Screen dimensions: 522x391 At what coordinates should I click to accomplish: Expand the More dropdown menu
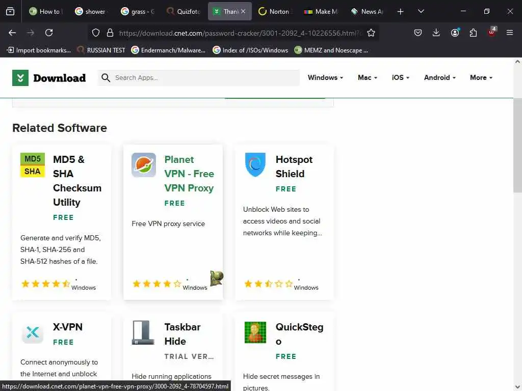(481, 77)
